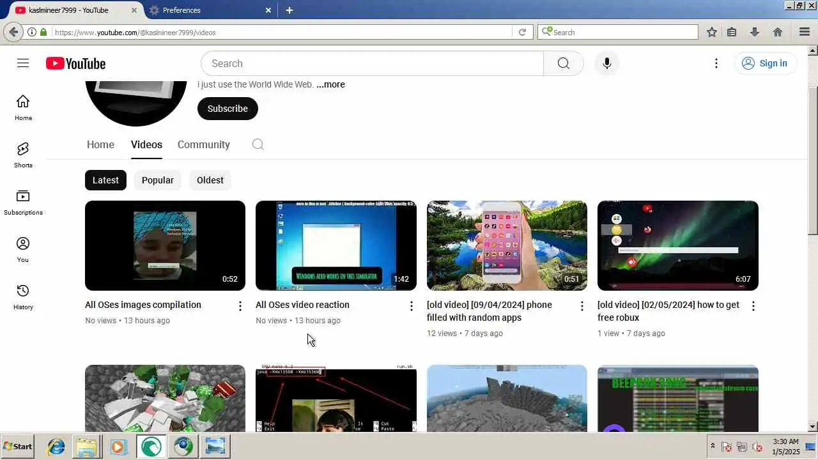The image size is (818, 460).
Task: Open options for how to get free robux
Action: [753, 306]
